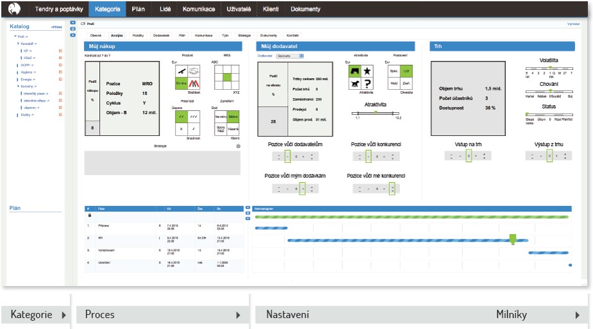The height and width of the screenshot is (329, 593).
Task: Open the Tendry a poptávky menu
Action: (x=59, y=9)
